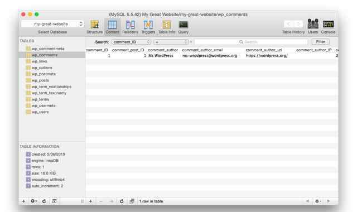
Task: Click the Filter button
Action: [320, 42]
